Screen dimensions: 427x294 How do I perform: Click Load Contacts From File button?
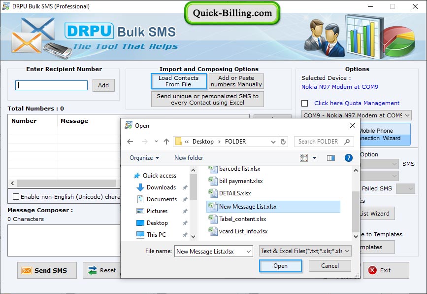coord(179,81)
